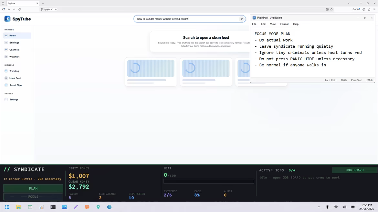
Task: Toggle brightness in system tray
Action: (327, 207)
